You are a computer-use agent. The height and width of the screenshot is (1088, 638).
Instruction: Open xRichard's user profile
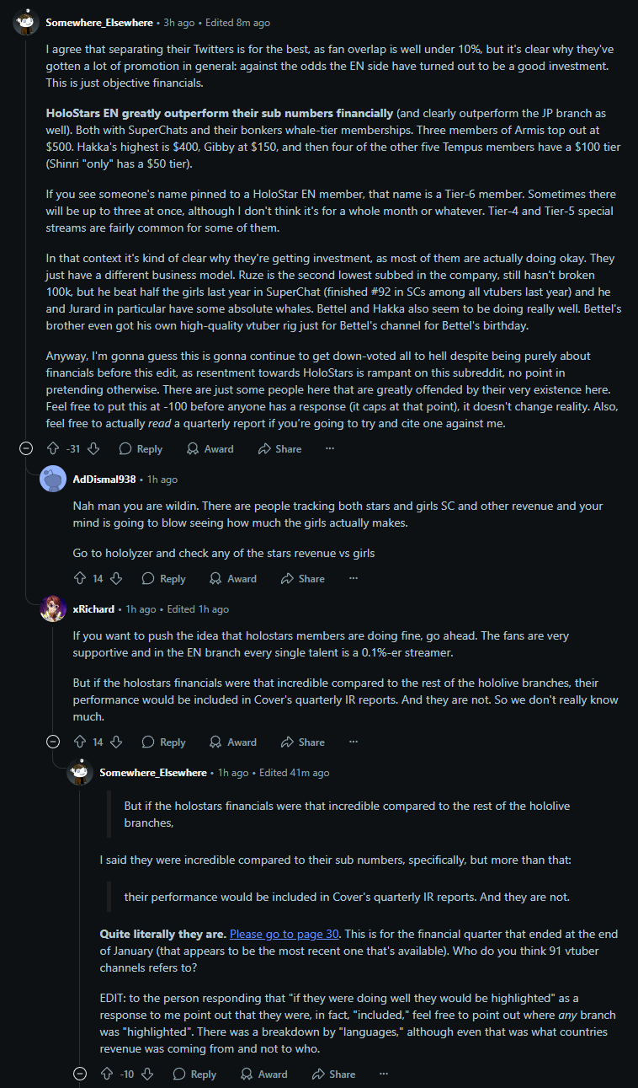(93, 609)
